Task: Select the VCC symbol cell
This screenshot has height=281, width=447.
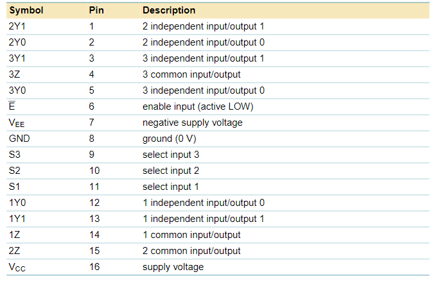Action: [18, 267]
